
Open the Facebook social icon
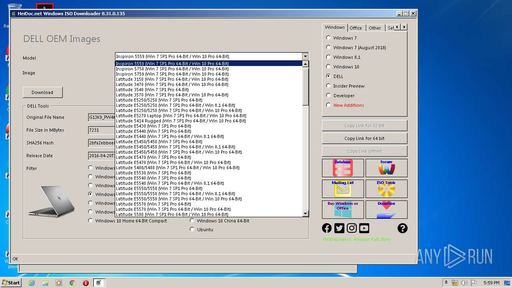coord(327,228)
